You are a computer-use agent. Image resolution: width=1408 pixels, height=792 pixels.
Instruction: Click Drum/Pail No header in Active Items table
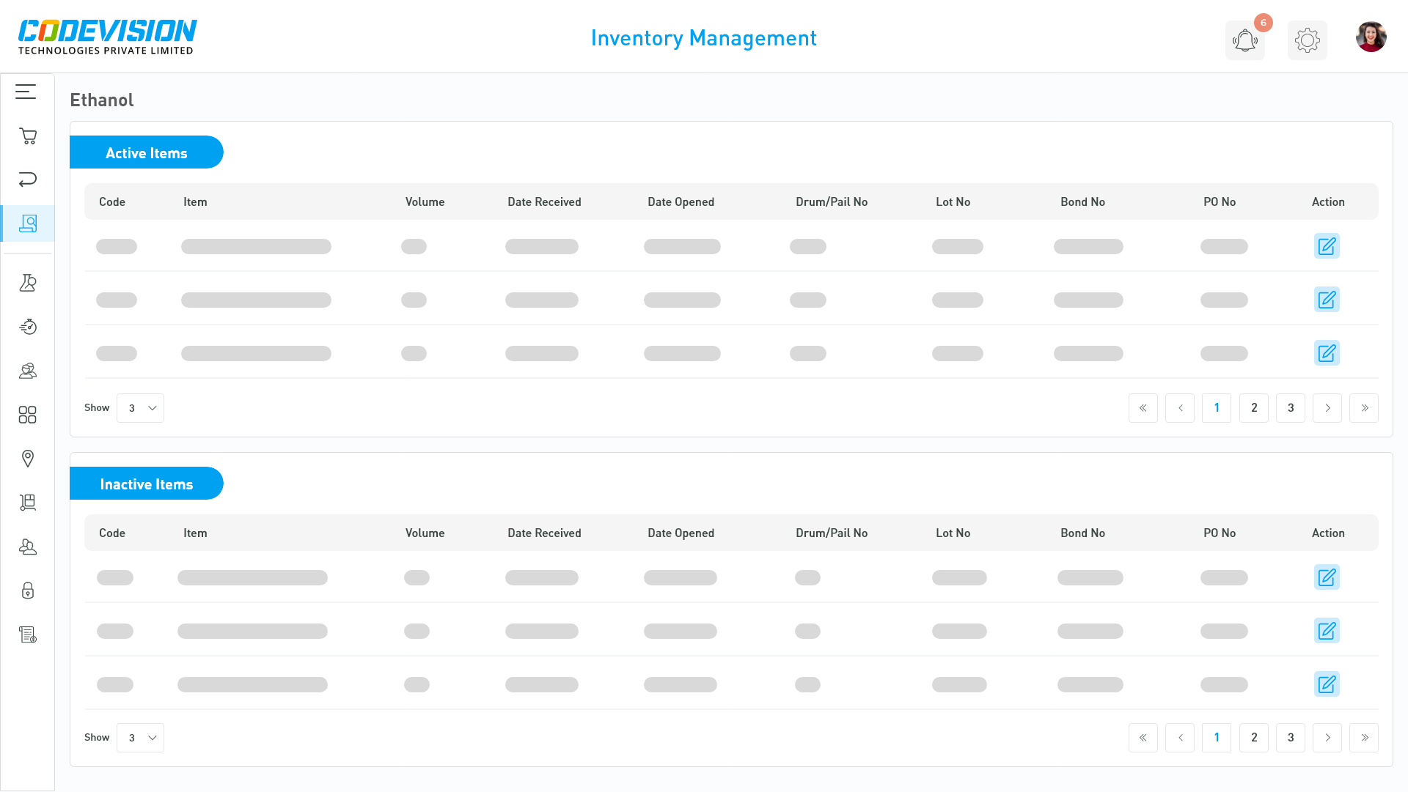(832, 202)
